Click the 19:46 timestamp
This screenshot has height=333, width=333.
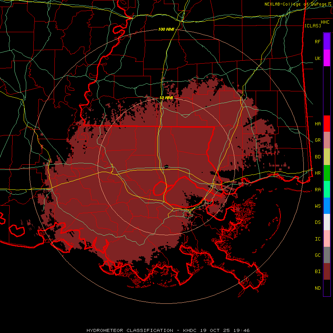tap(242, 330)
